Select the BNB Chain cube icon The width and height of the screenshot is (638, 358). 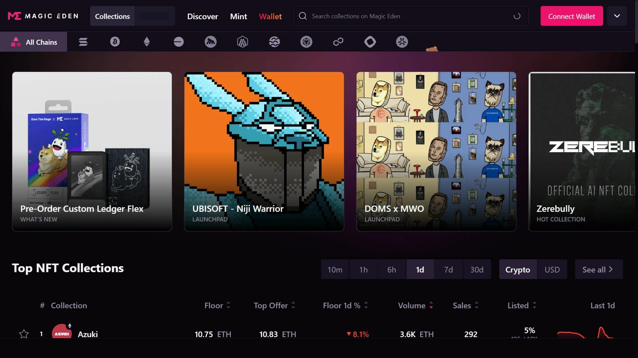click(x=306, y=42)
